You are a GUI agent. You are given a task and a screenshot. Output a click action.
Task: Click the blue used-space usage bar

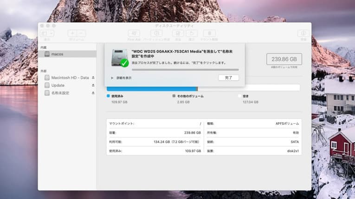[151, 88]
